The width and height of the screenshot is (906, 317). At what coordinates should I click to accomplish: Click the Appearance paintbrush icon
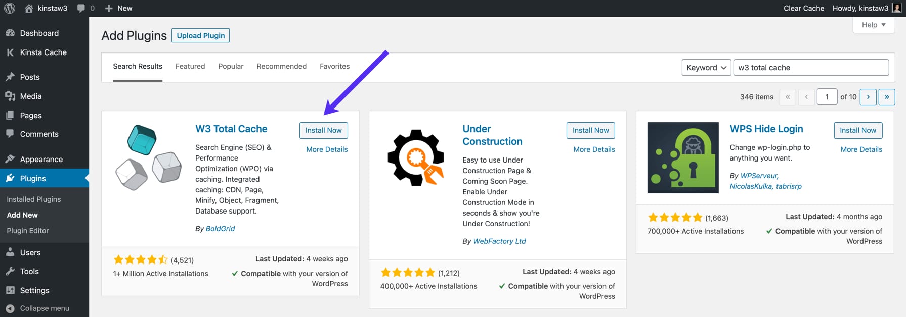coord(10,159)
